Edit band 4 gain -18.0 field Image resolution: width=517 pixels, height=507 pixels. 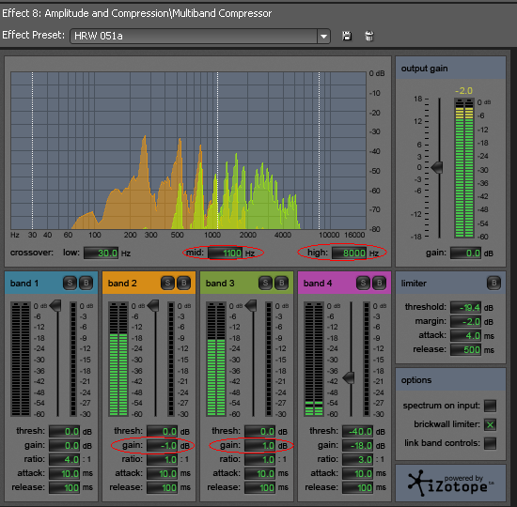coord(357,445)
